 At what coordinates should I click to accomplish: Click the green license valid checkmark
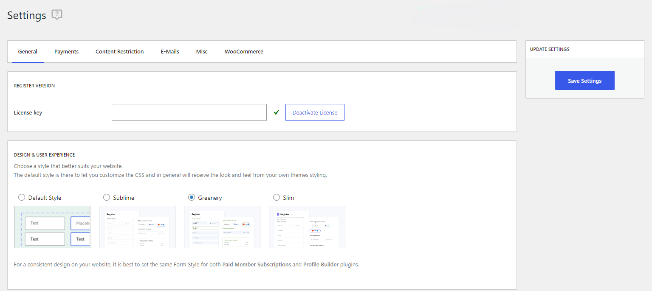[x=277, y=112]
